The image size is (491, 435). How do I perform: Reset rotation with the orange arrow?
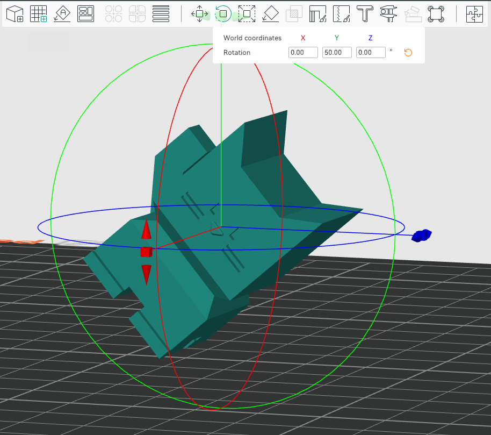click(408, 53)
